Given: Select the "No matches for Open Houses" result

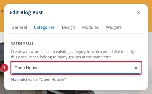Looking at the screenshot, I should tap(76, 79).
